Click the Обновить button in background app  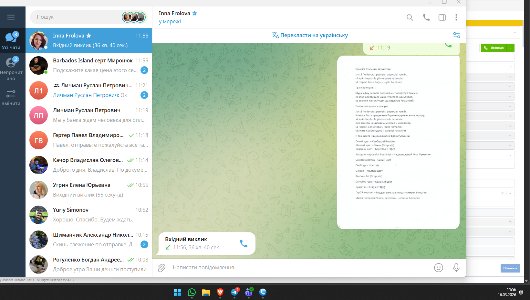pos(510,268)
